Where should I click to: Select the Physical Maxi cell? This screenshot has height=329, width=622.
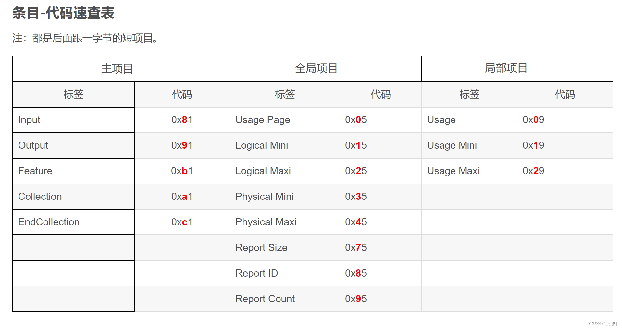coord(285,222)
